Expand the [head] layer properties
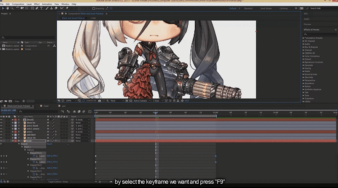The height and width of the screenshot is (188, 338). pyautogui.click(x=13, y=120)
